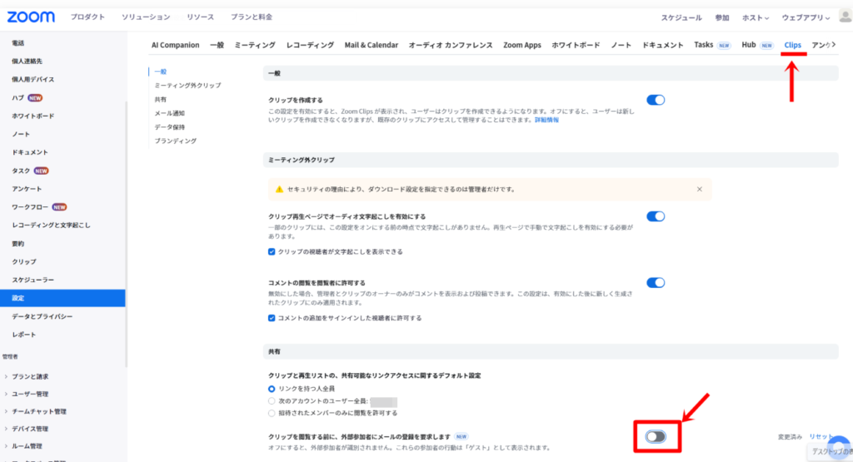853x462 pixels.
Task: Switch to AI Companion tab
Action: tap(175, 45)
